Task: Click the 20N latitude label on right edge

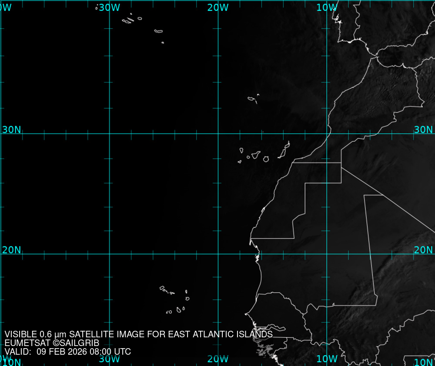Action: 423,250
